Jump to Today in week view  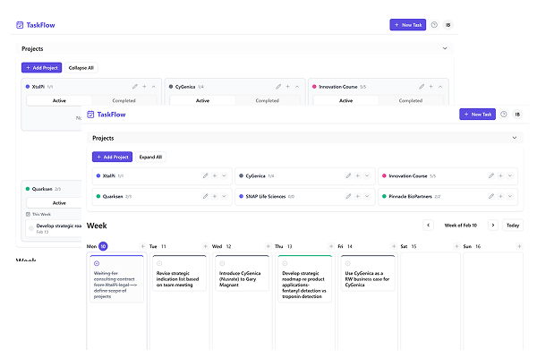(x=513, y=225)
